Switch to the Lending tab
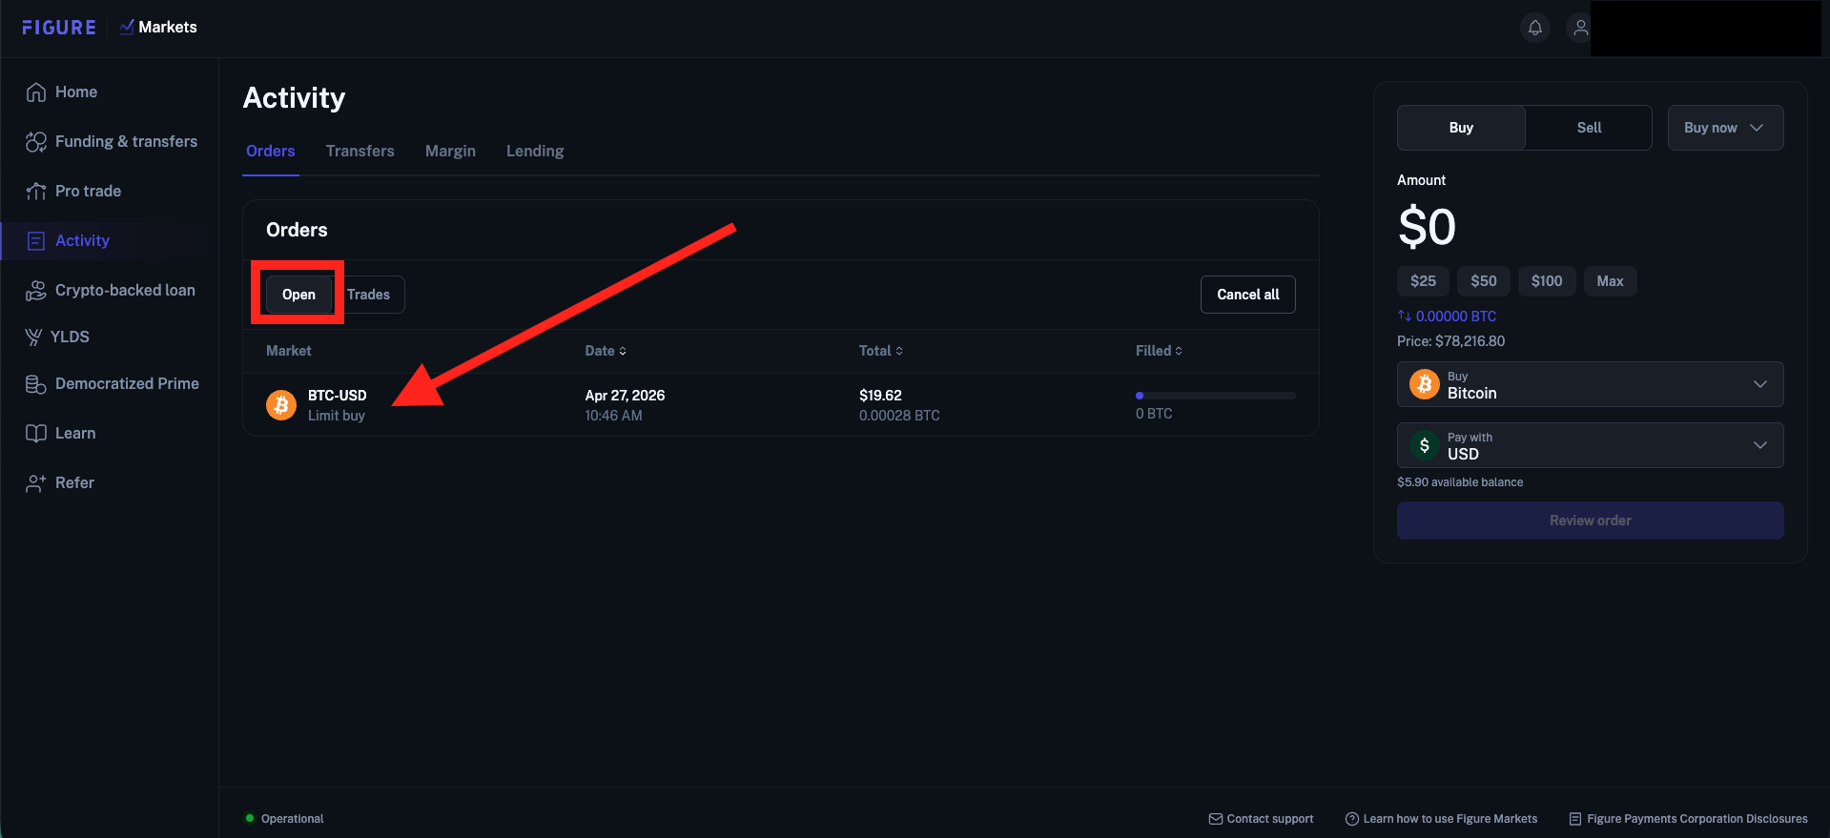The height and width of the screenshot is (838, 1830). pyautogui.click(x=535, y=151)
